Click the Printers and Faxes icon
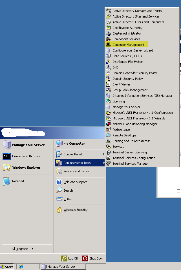Screen dimensions: 181x270 59,171
